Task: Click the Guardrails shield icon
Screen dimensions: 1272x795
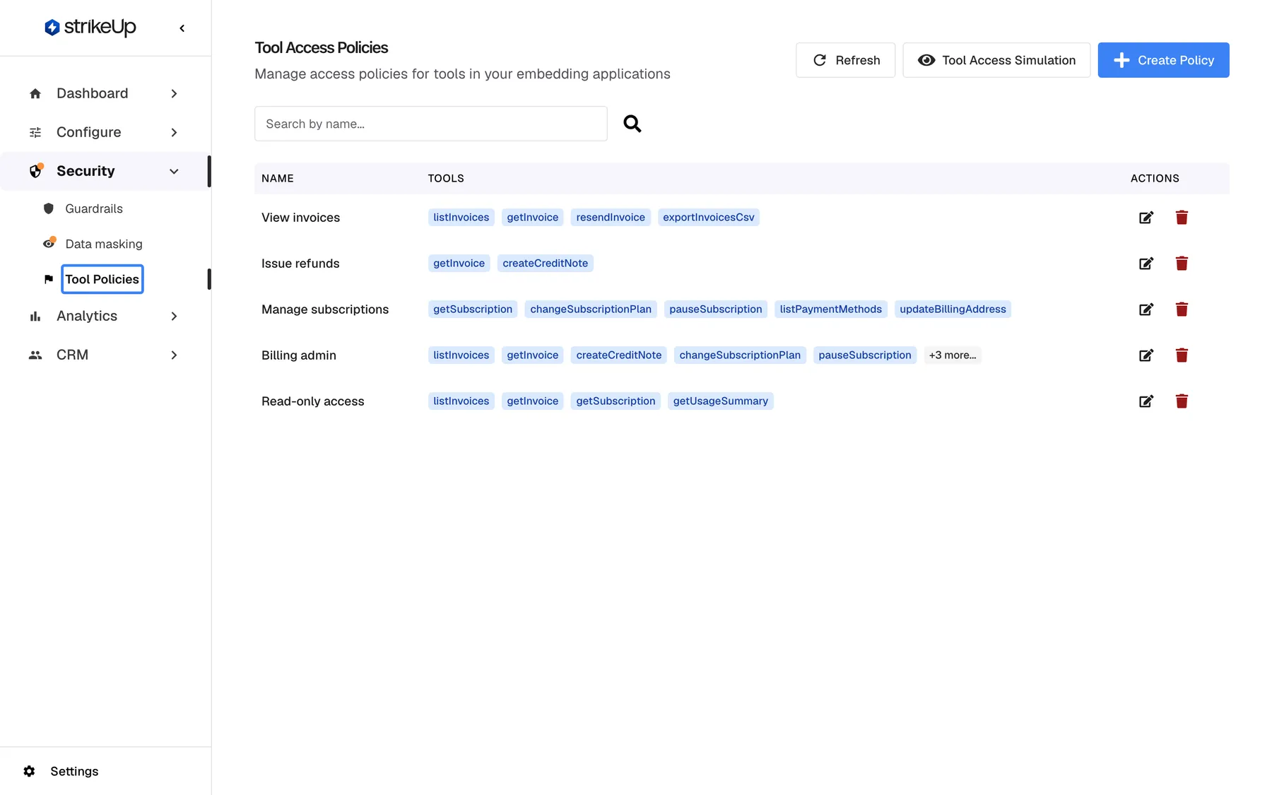Action: [49, 208]
